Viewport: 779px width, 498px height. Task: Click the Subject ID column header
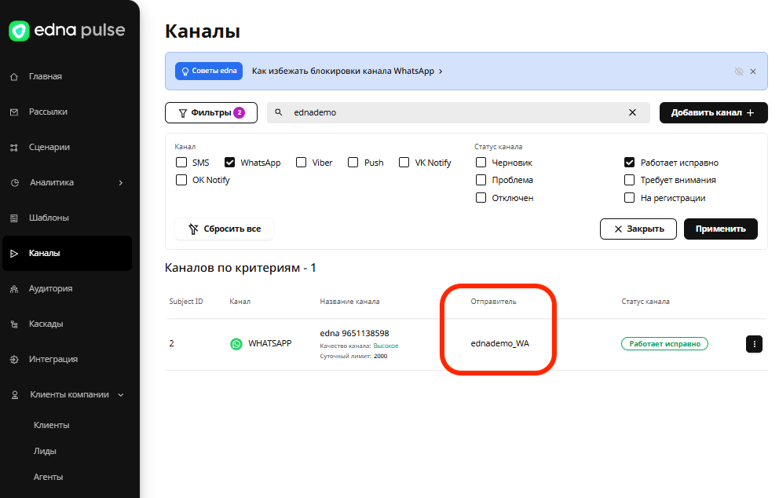(186, 302)
